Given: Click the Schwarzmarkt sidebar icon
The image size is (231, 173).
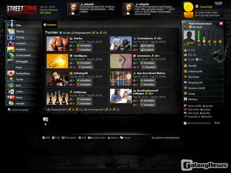Looking at the screenshot, I should pos(11,55).
